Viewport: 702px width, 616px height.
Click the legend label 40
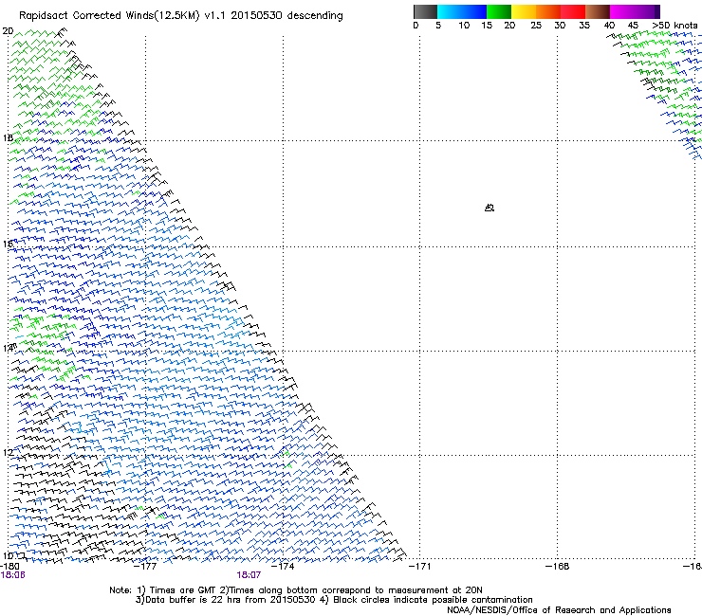[x=609, y=26]
